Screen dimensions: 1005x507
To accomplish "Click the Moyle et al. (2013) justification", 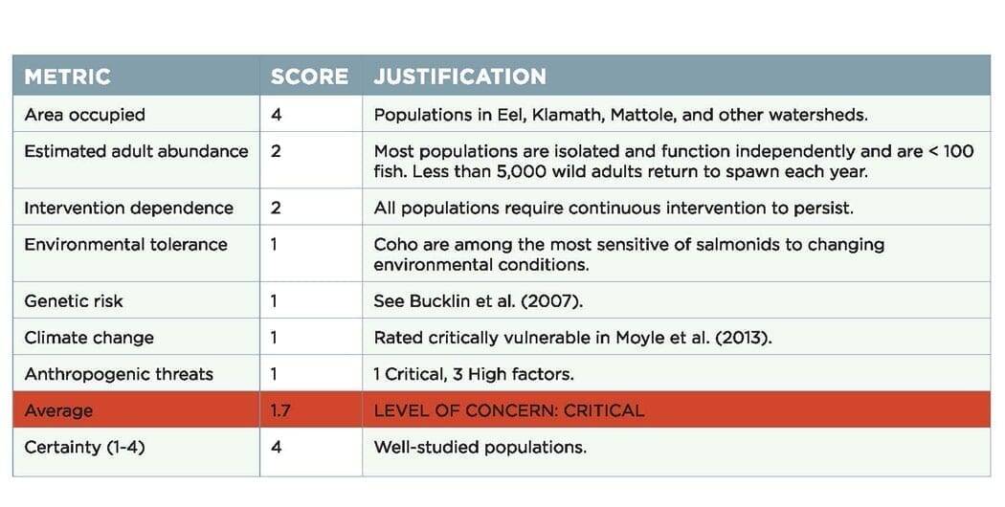I will (571, 338).
